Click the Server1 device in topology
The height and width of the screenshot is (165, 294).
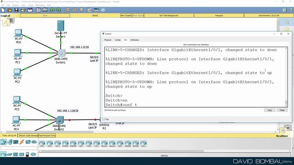(x=61, y=26)
